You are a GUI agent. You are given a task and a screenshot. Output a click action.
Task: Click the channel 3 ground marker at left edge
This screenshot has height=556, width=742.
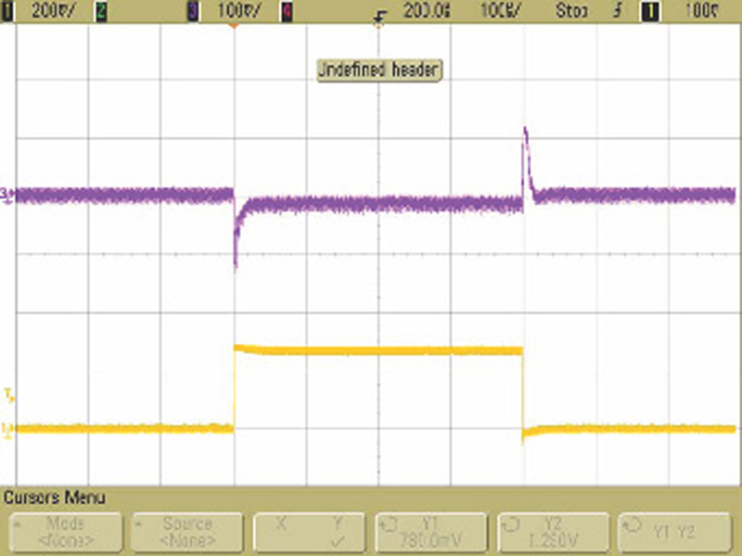(6, 195)
